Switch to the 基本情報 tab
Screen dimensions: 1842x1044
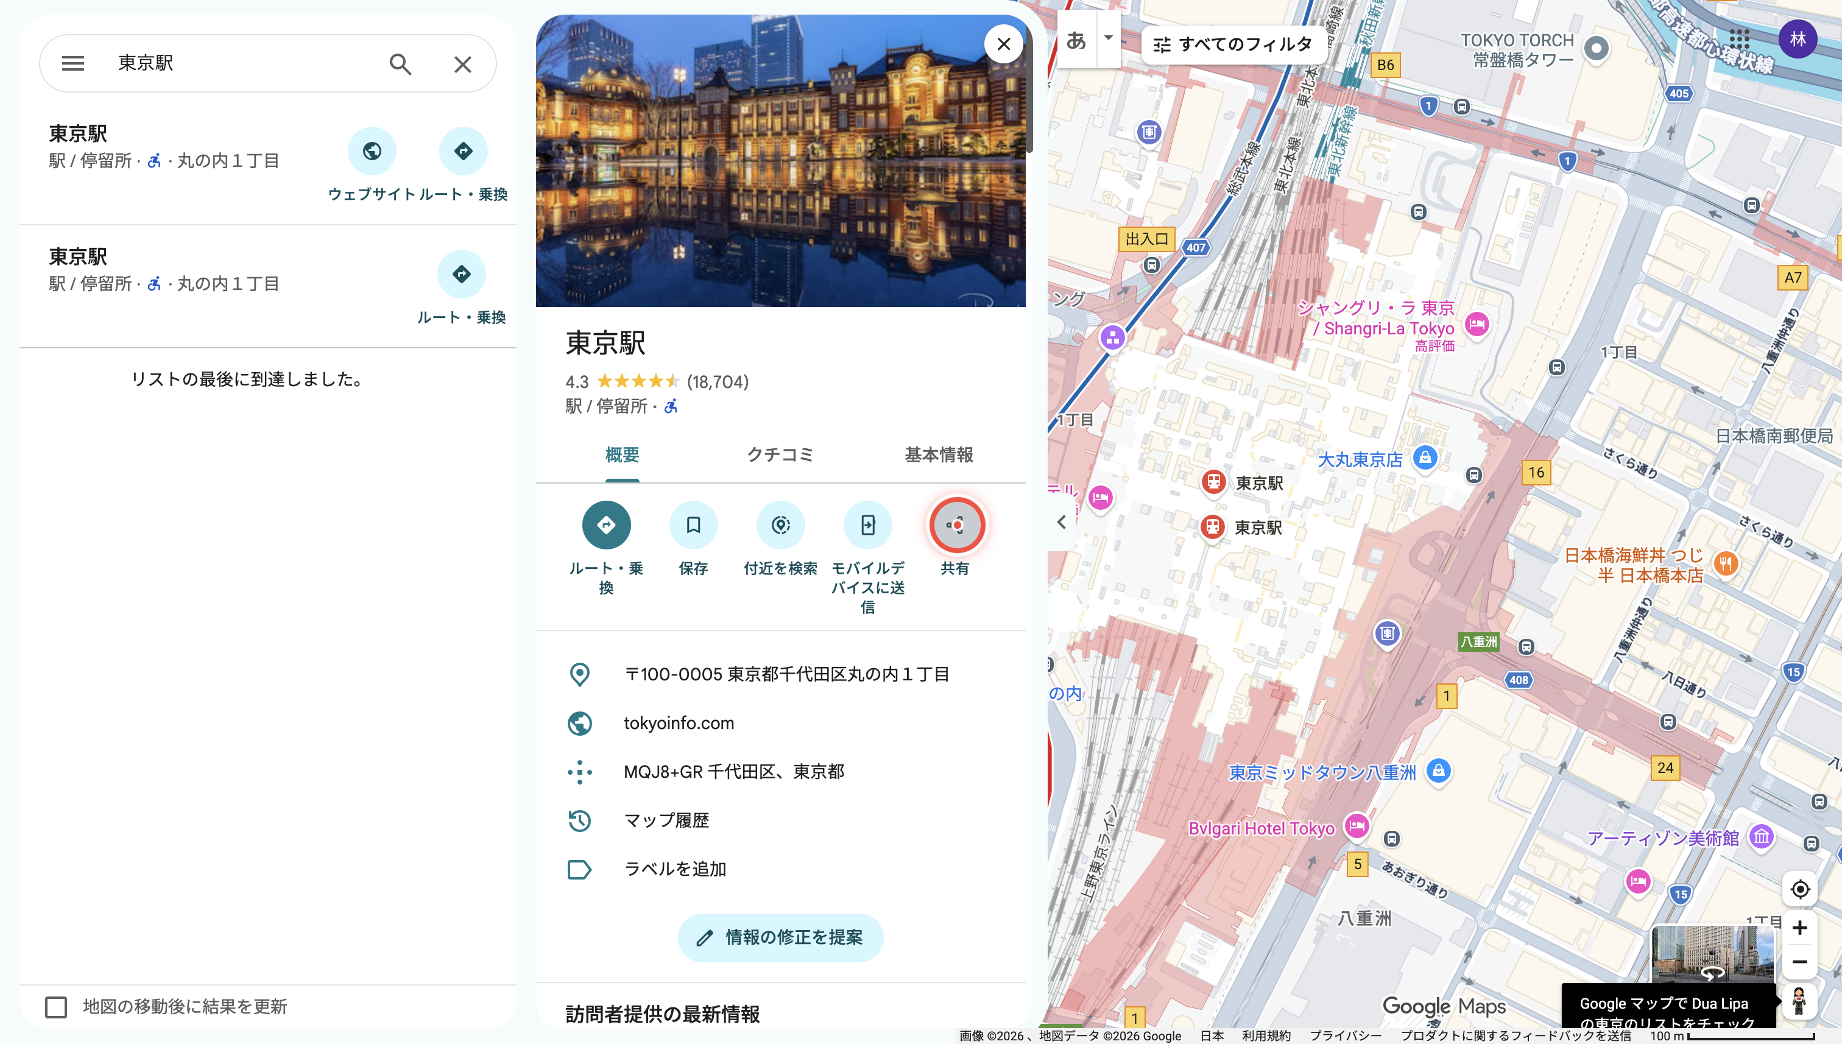click(939, 456)
